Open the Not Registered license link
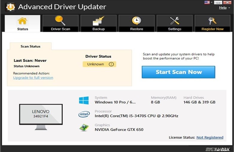The width and height of the screenshot is (234, 152). pyautogui.click(x=210, y=137)
